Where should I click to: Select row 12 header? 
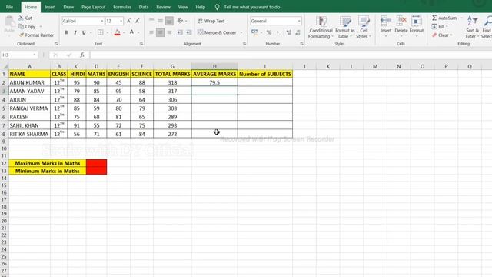(4, 163)
